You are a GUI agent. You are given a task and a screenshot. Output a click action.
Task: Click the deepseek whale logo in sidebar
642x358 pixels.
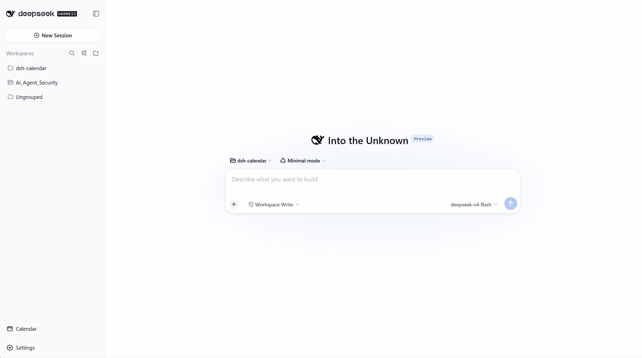pos(11,14)
